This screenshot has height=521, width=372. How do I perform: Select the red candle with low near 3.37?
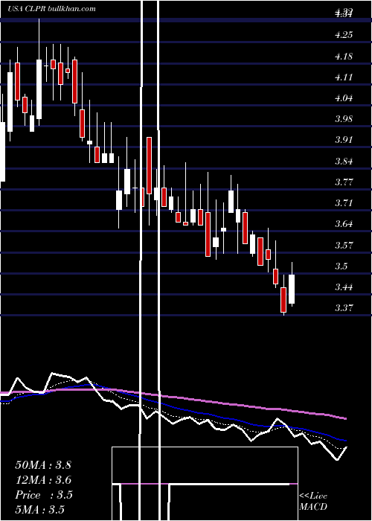click(x=283, y=300)
